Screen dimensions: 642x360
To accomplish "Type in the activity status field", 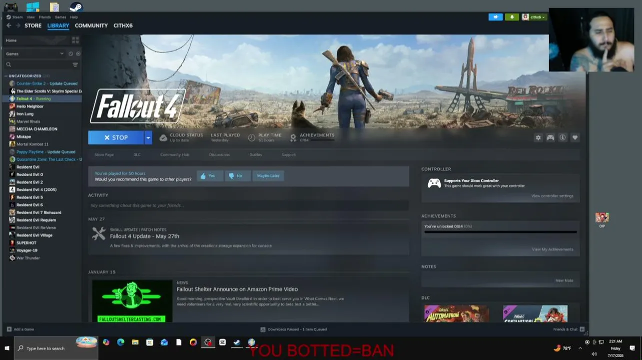I will (248, 205).
